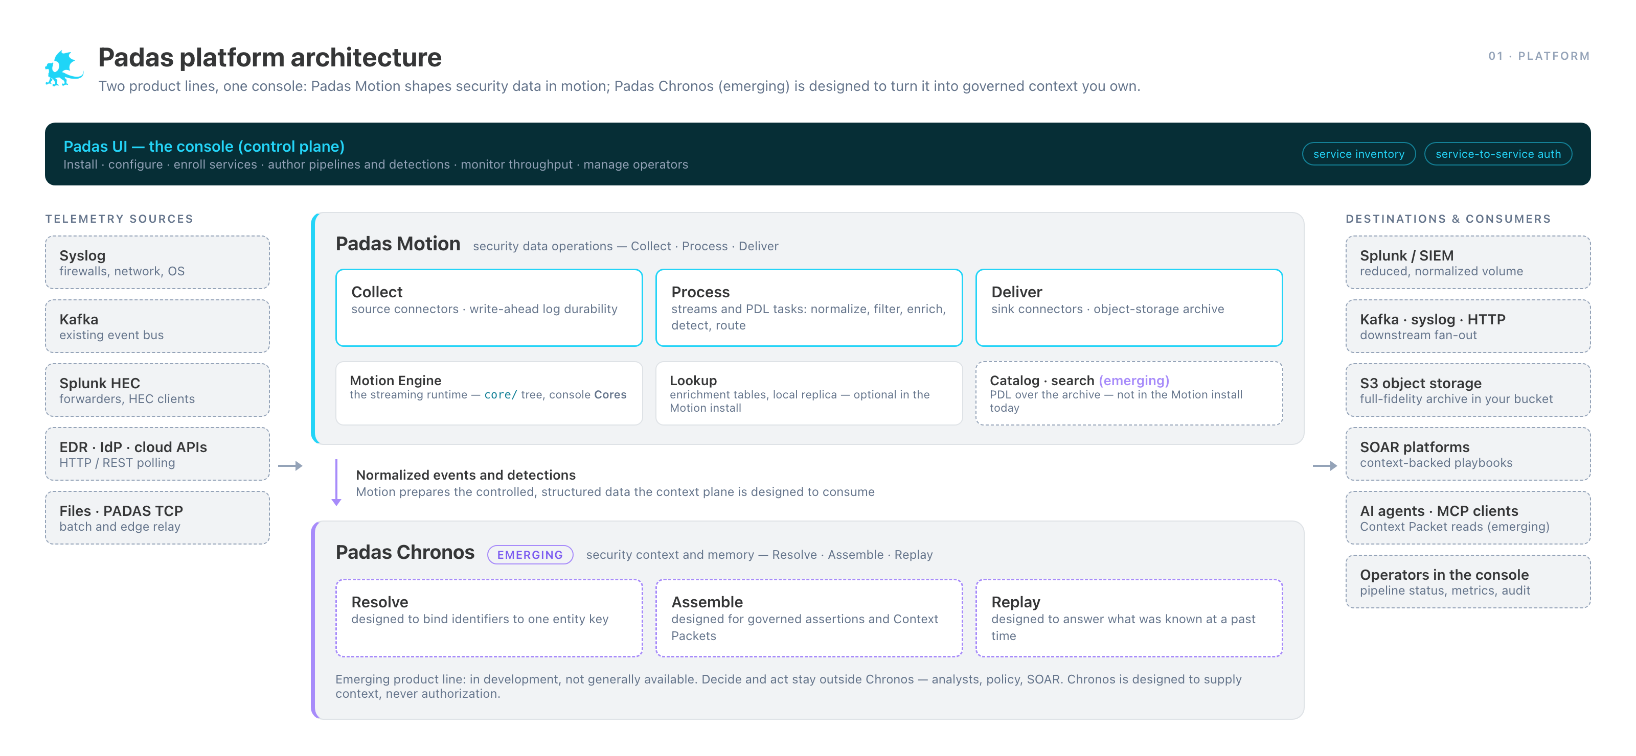Click the 'security context and memory' Chronos tagline
1636x756 pixels.
point(760,555)
